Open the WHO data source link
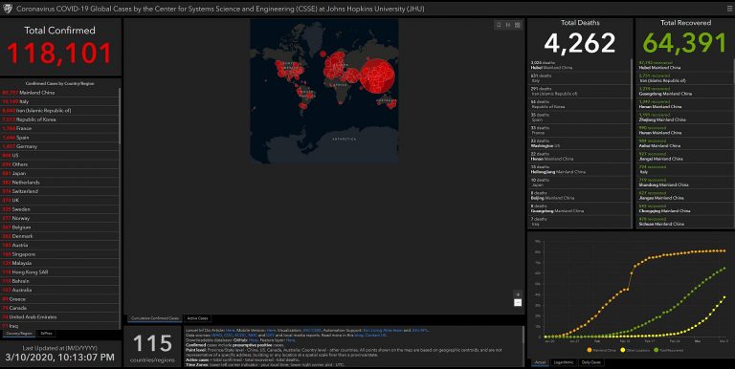 (217, 336)
